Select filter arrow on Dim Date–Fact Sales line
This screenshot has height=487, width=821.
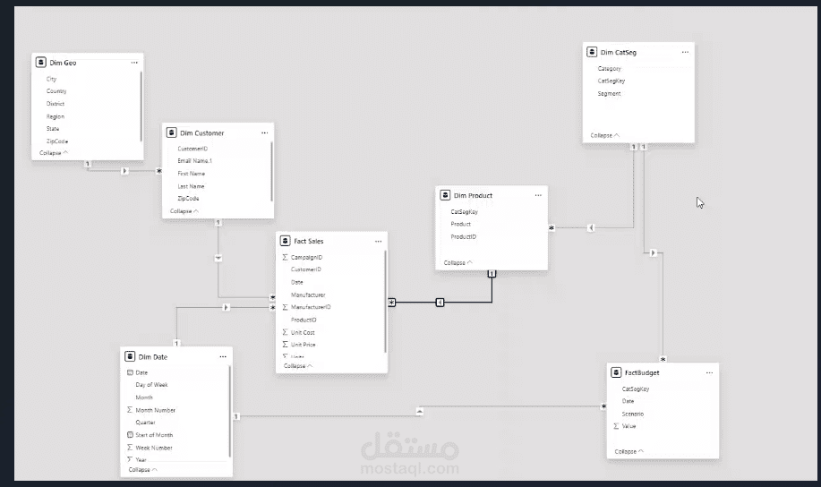point(226,307)
